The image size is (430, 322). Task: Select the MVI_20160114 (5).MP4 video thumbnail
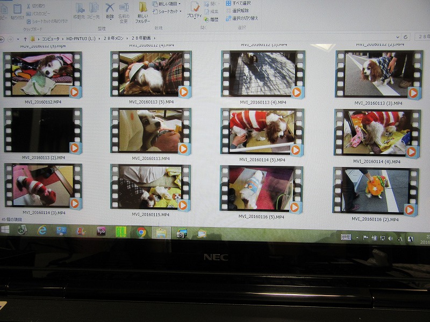tap(262, 131)
